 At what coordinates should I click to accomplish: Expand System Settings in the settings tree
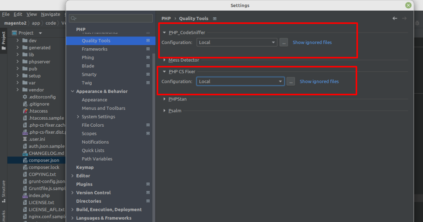pos(78,116)
